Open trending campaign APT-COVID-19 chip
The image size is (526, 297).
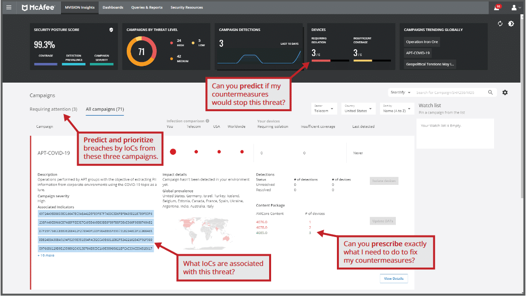pyautogui.click(x=417, y=53)
